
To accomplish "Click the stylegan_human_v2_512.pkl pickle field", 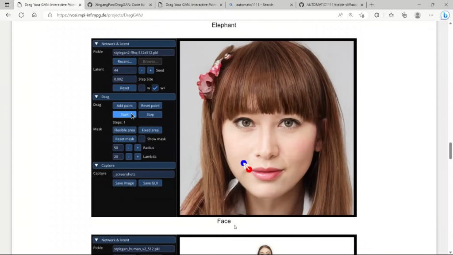I will coord(143,249).
